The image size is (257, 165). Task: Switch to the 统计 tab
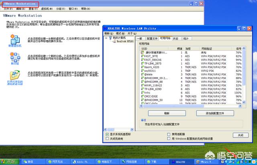coord(186,39)
